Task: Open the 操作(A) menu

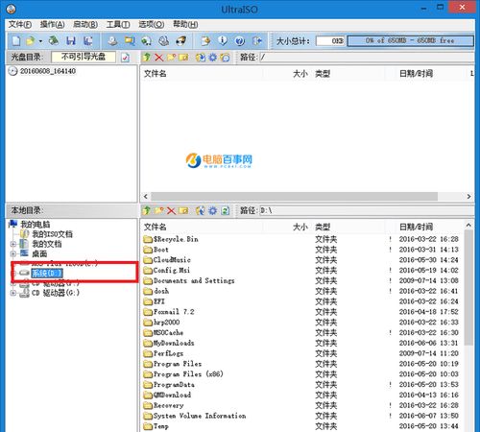Action: pos(53,24)
